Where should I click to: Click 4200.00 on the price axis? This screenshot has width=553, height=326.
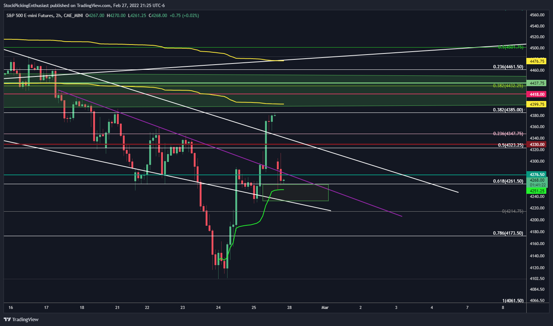[x=537, y=220]
